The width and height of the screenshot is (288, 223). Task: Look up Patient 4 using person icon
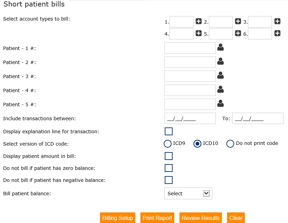(221, 89)
